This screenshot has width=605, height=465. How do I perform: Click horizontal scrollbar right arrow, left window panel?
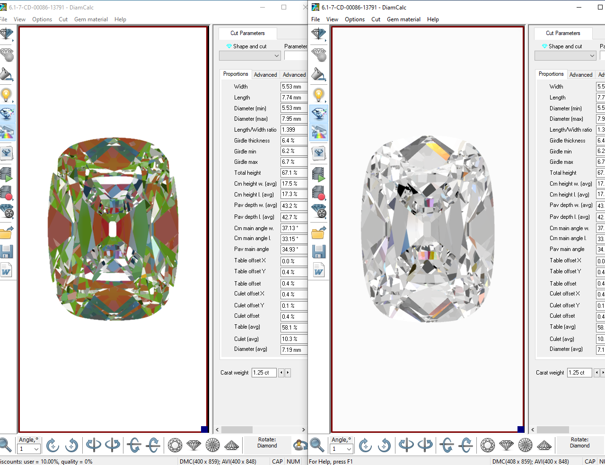(x=303, y=430)
